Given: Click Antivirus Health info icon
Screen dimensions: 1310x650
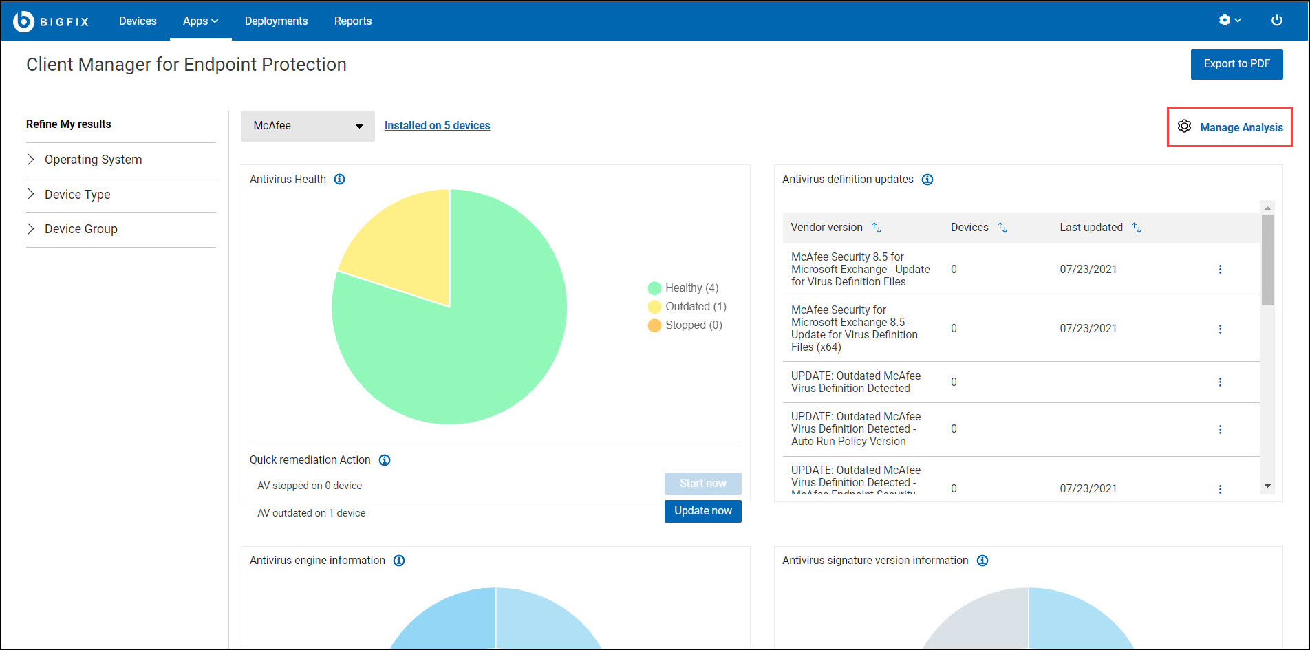Looking at the screenshot, I should pyautogui.click(x=339, y=180).
